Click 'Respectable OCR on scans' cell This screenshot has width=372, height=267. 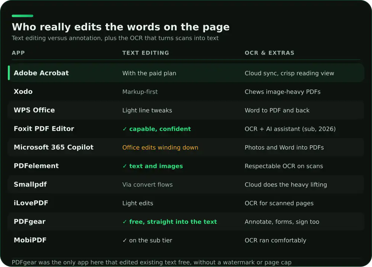284,166
